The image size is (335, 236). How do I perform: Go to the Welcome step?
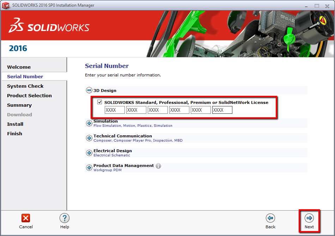coord(19,67)
